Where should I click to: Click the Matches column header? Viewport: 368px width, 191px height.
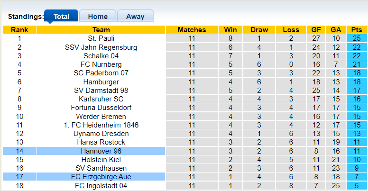(x=192, y=30)
